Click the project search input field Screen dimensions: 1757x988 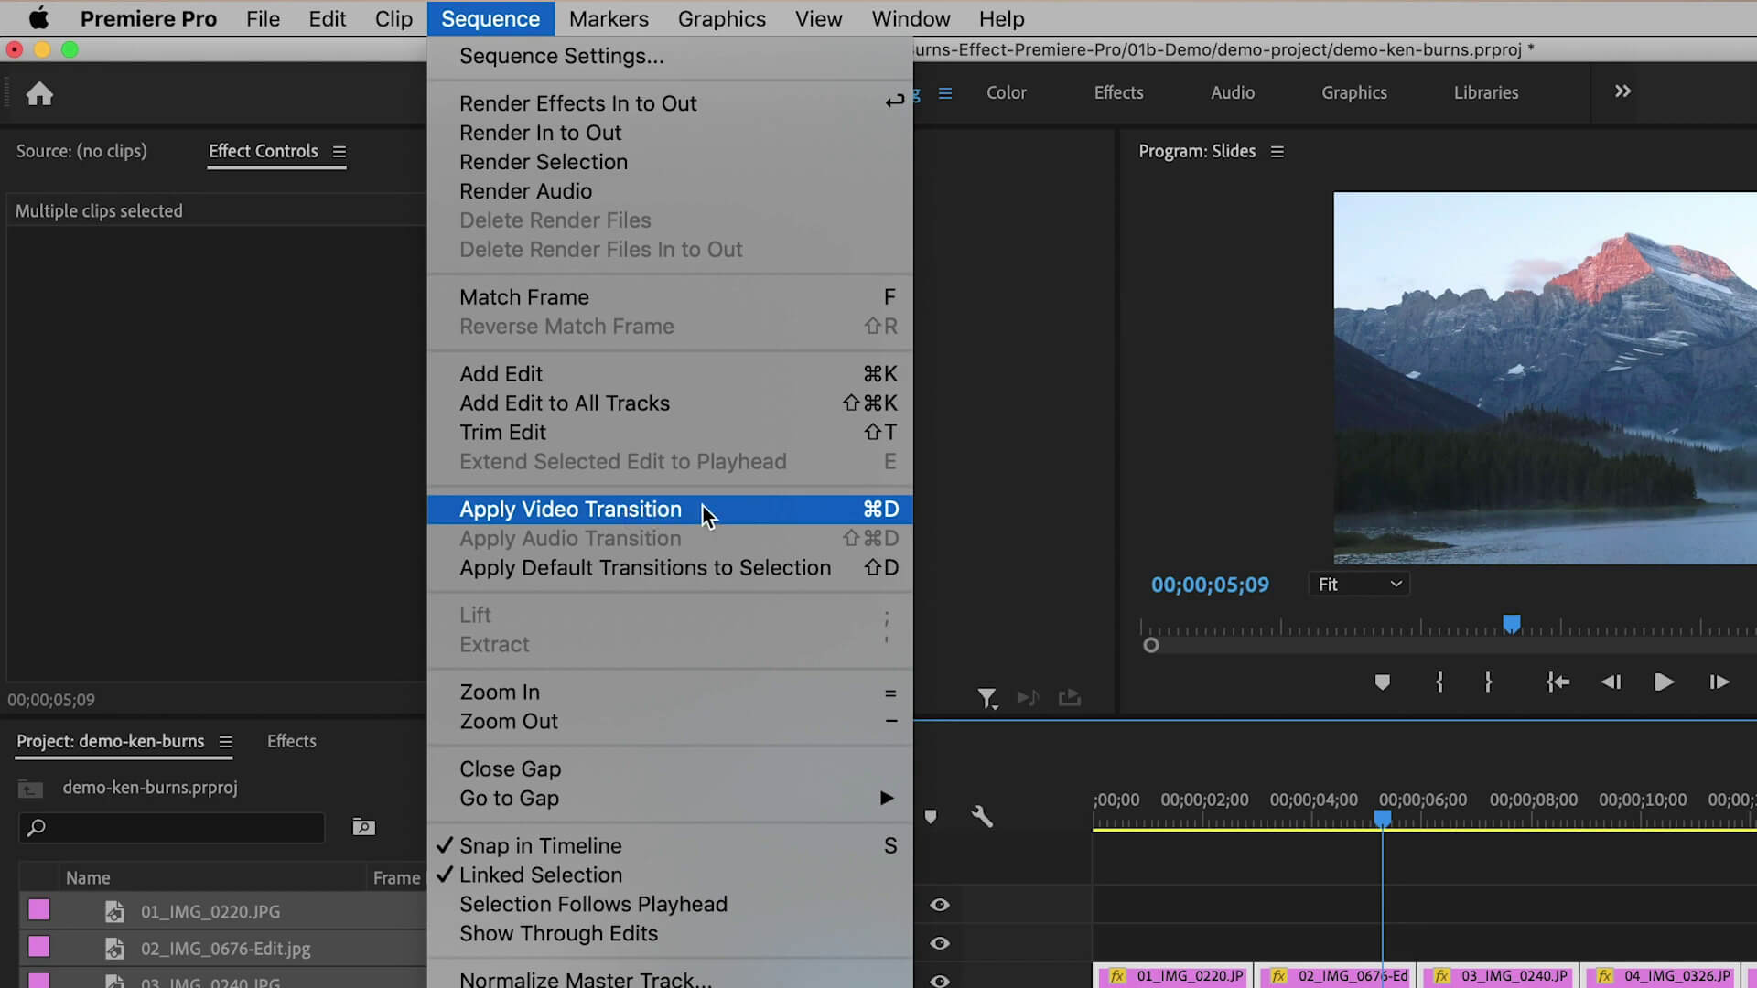point(172,828)
